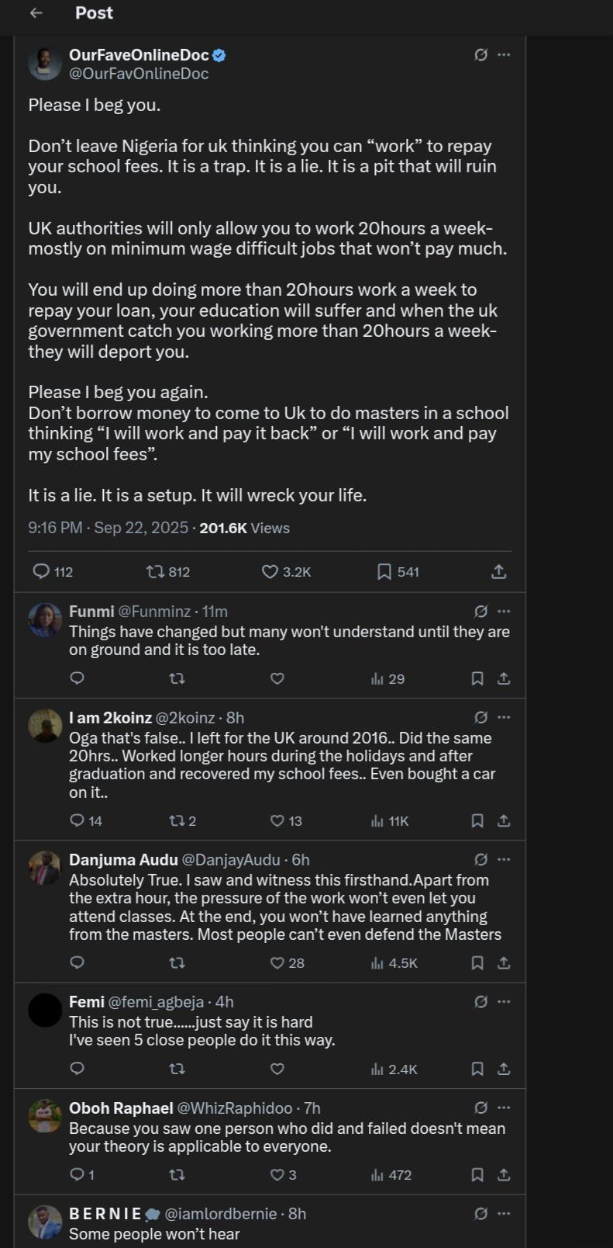Open more options menu on main post

504,55
